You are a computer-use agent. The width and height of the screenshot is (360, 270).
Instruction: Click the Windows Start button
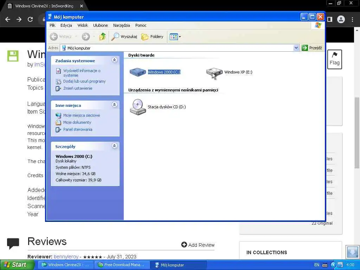[17, 265]
